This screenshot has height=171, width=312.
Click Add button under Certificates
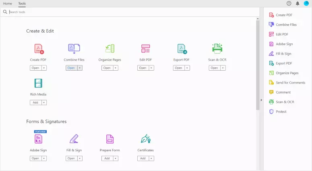click(x=143, y=158)
